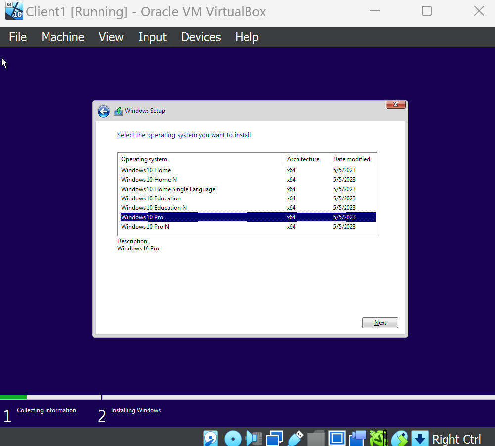Select Windows 10 Home N edition

tap(248, 180)
